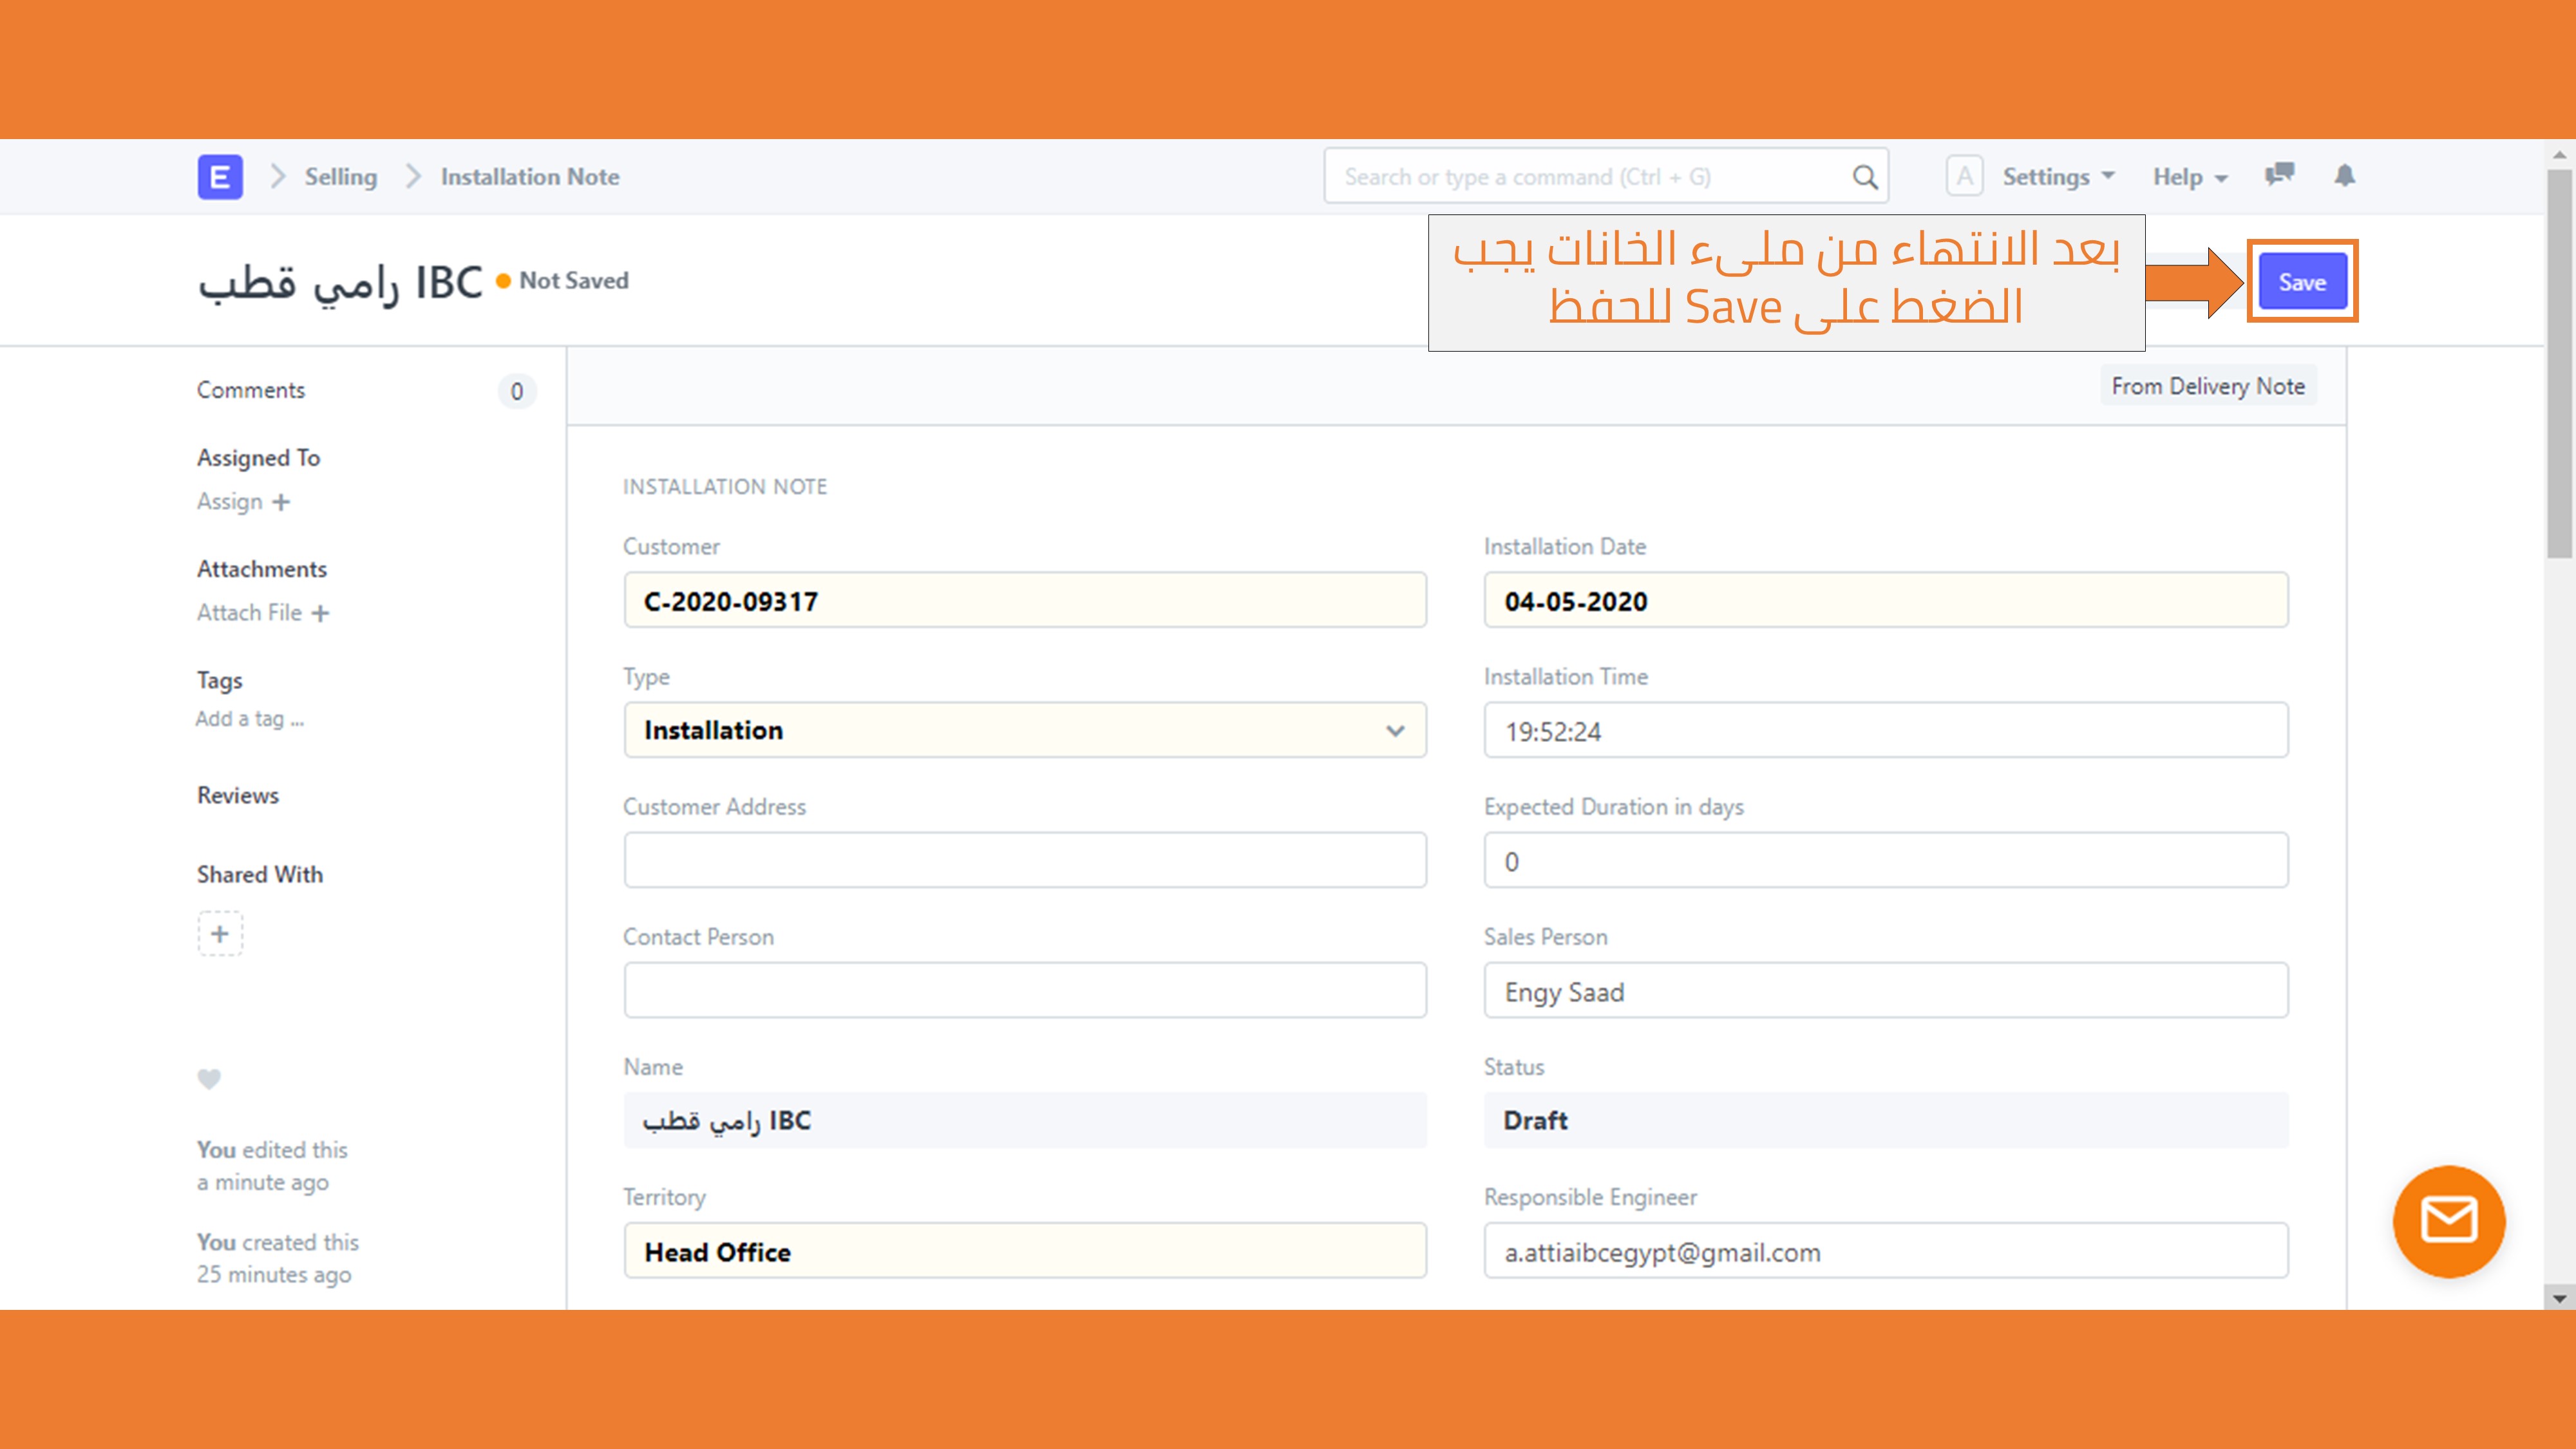2576x1449 pixels.
Task: Click the INSTALLATION NOTE section heading
Action: pyautogui.click(x=725, y=487)
